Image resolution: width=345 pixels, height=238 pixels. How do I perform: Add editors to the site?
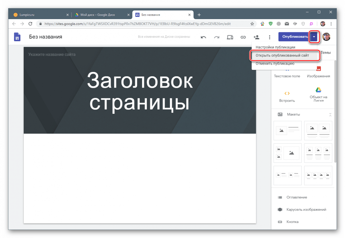point(256,37)
